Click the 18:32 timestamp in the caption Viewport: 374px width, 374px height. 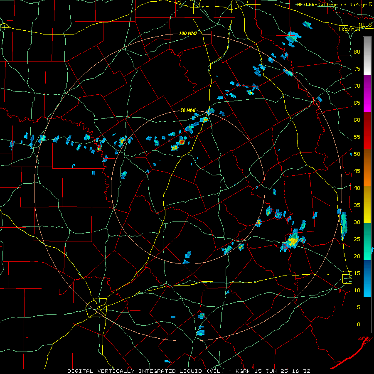point(302,371)
